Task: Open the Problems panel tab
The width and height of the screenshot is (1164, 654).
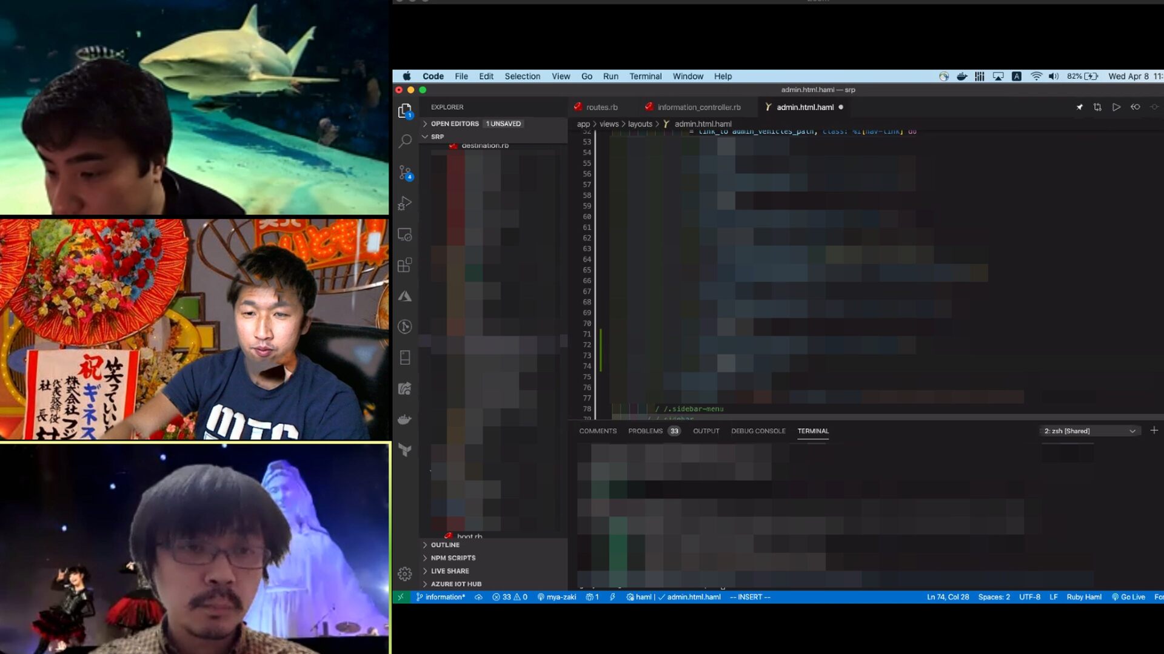Action: (x=645, y=431)
